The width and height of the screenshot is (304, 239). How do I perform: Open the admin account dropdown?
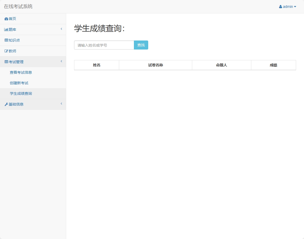pos(288,7)
